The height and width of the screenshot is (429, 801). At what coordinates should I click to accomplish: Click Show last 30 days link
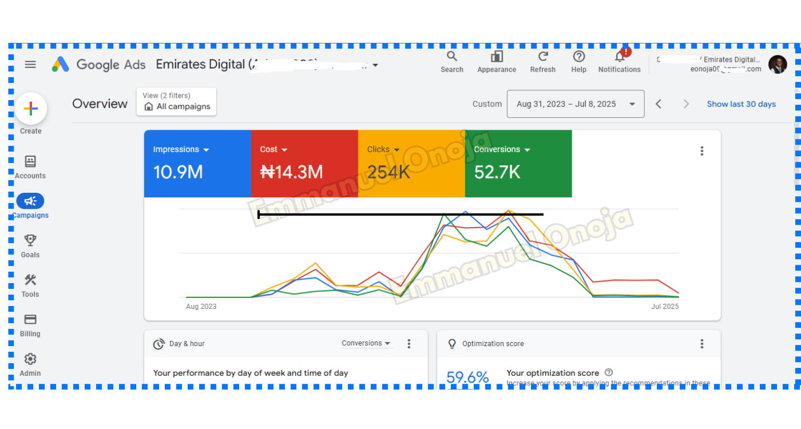pos(741,104)
